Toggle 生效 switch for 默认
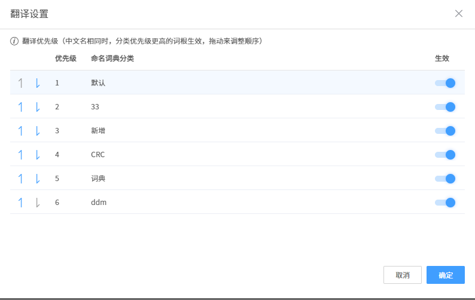475x300 pixels. 445,82
